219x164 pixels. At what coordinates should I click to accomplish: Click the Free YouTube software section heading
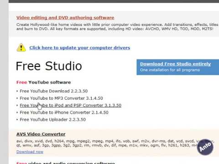43,82
